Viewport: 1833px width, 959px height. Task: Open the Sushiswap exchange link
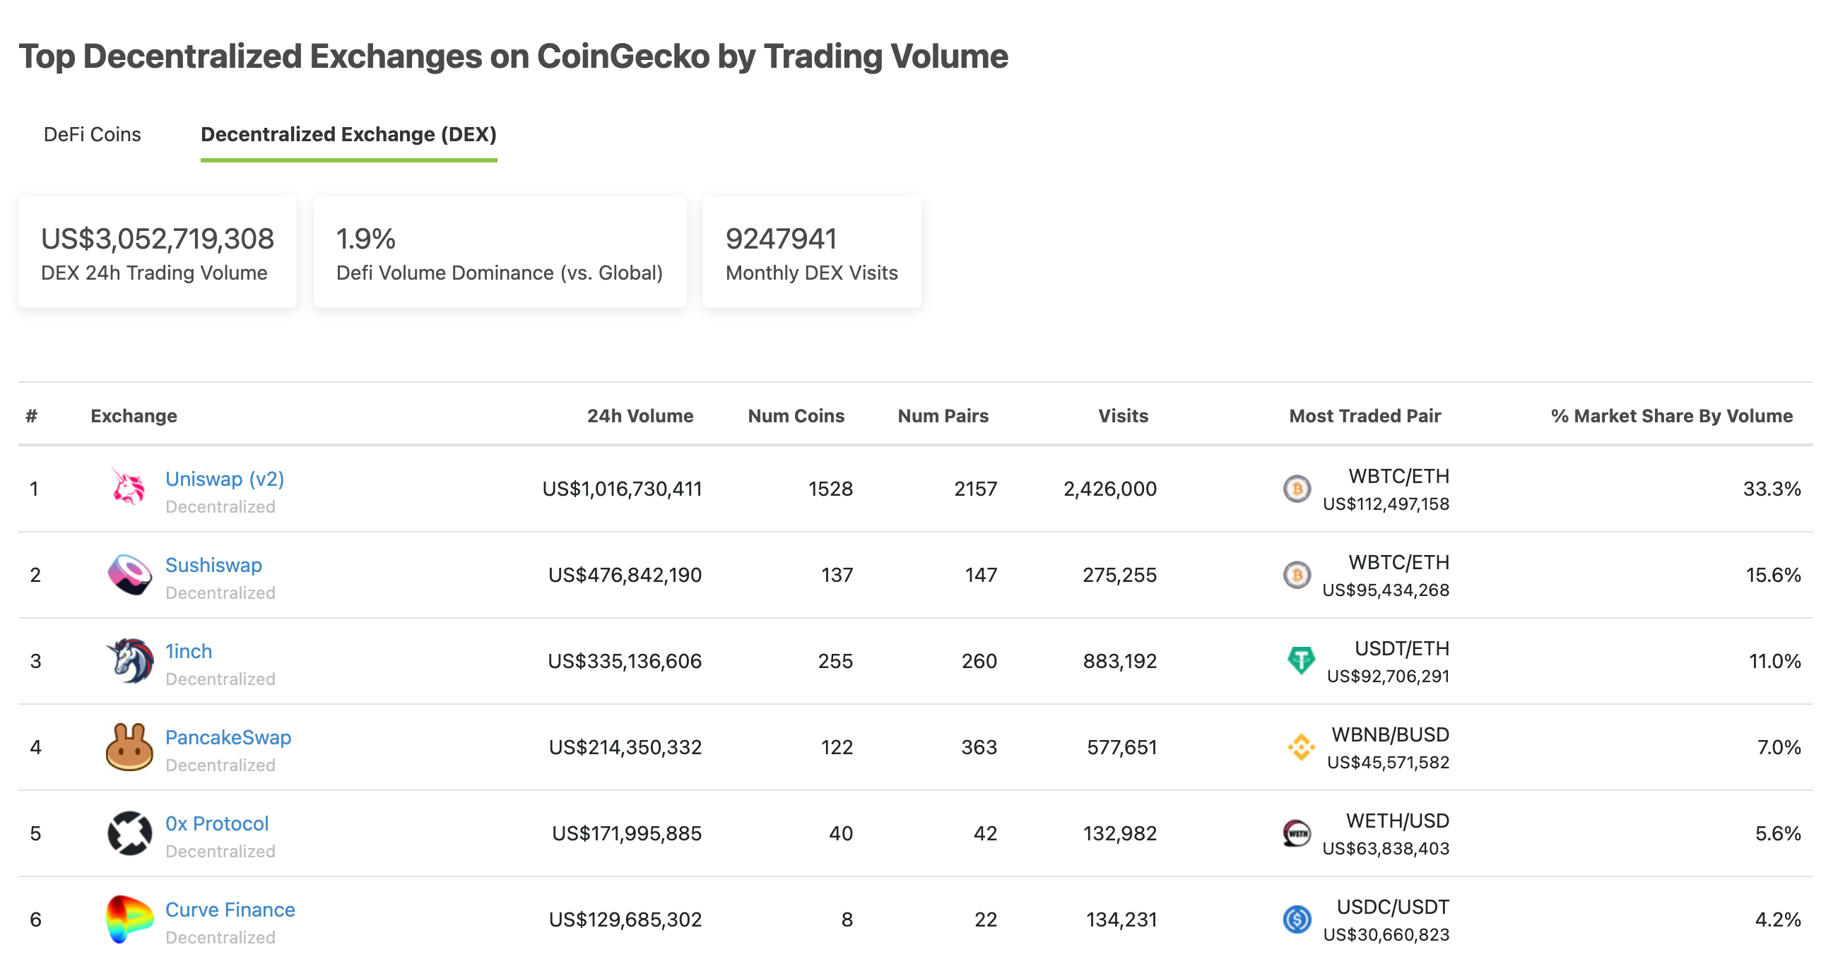pos(213,564)
